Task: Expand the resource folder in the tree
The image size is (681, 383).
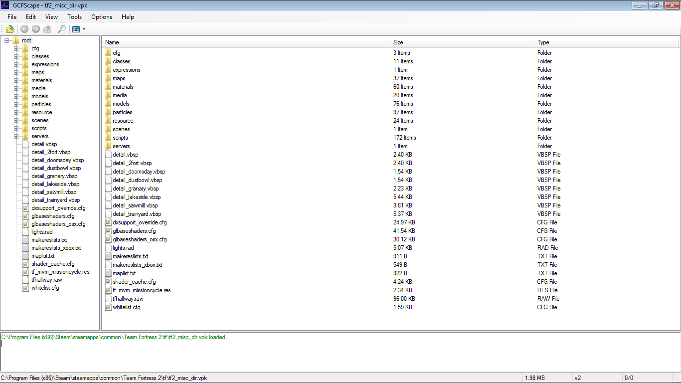Action: click(x=16, y=112)
